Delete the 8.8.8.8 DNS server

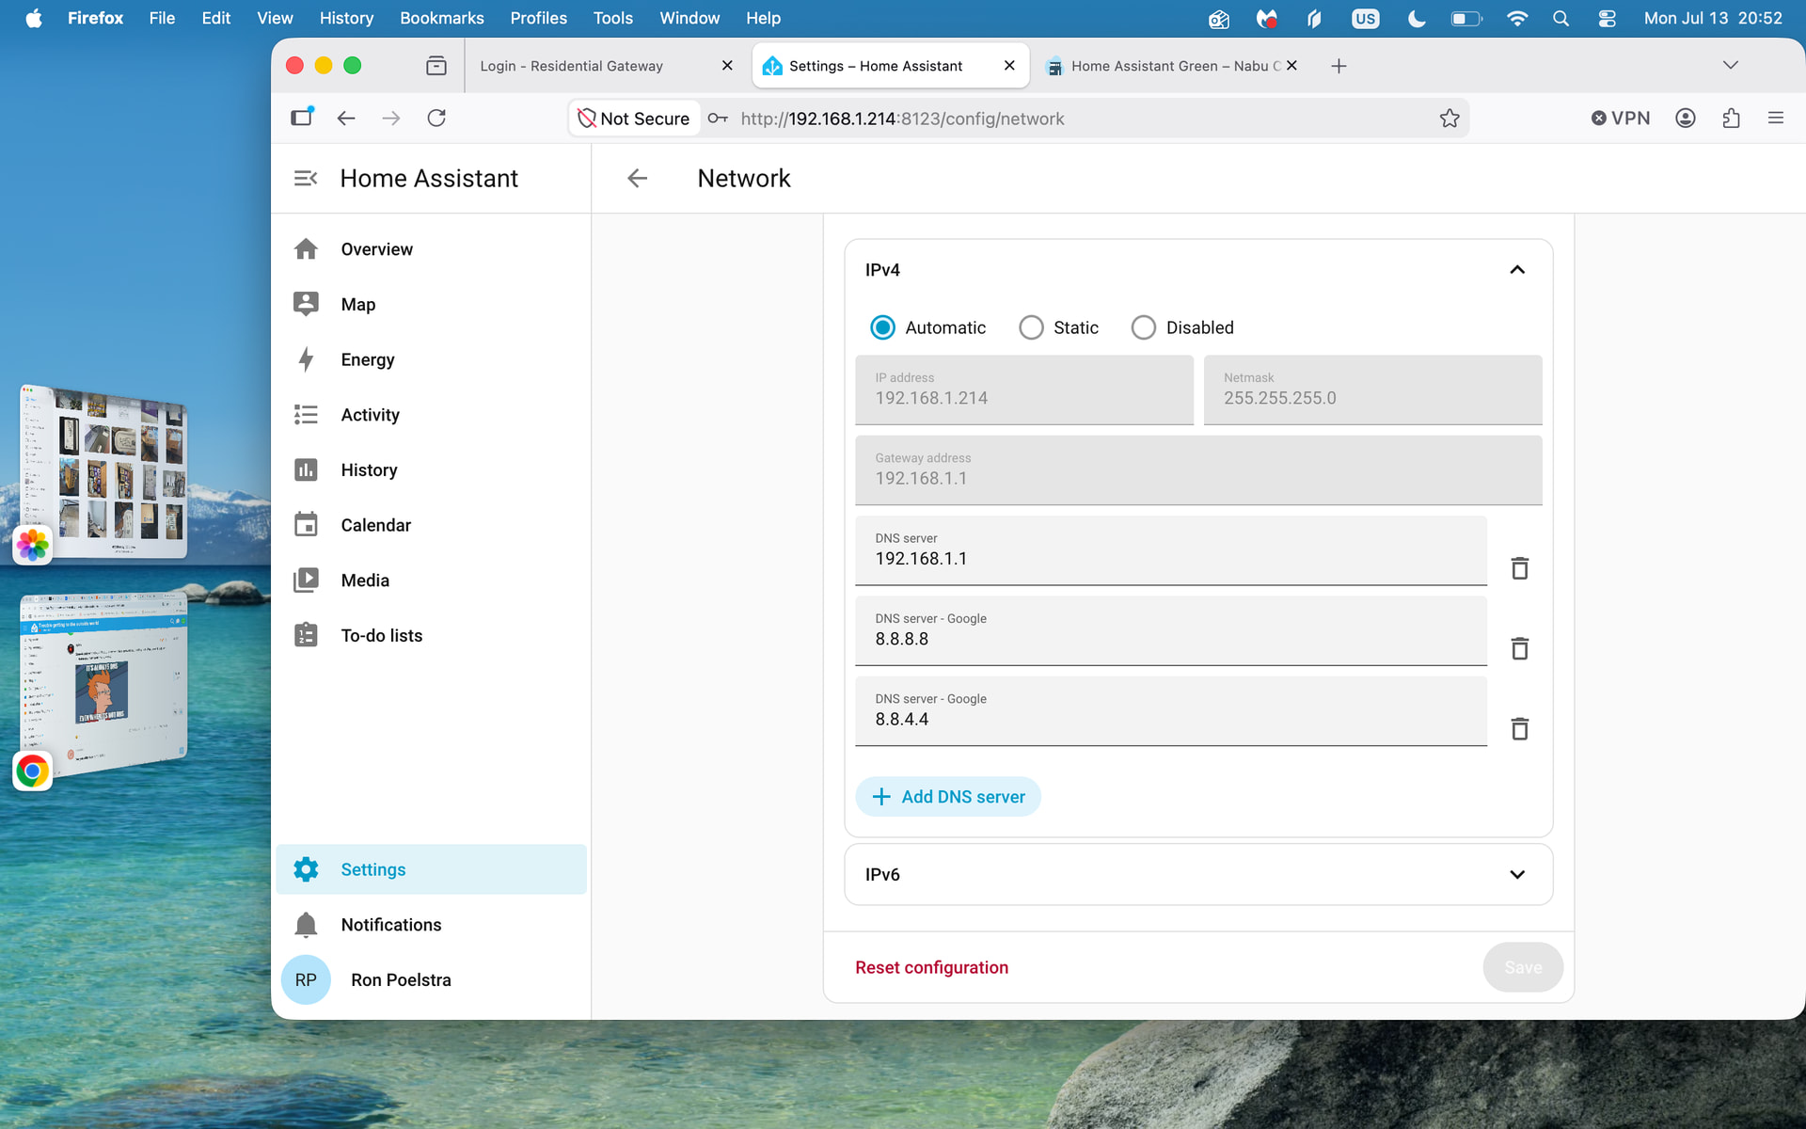tap(1519, 648)
